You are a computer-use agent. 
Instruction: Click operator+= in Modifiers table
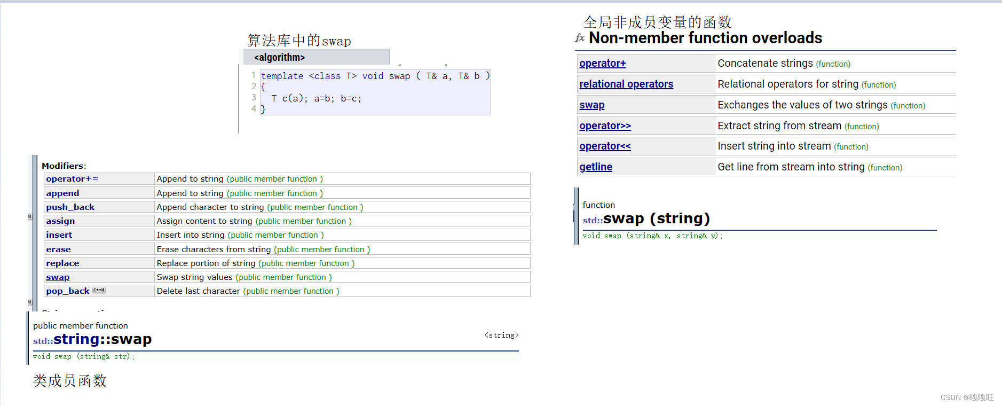tap(72, 179)
